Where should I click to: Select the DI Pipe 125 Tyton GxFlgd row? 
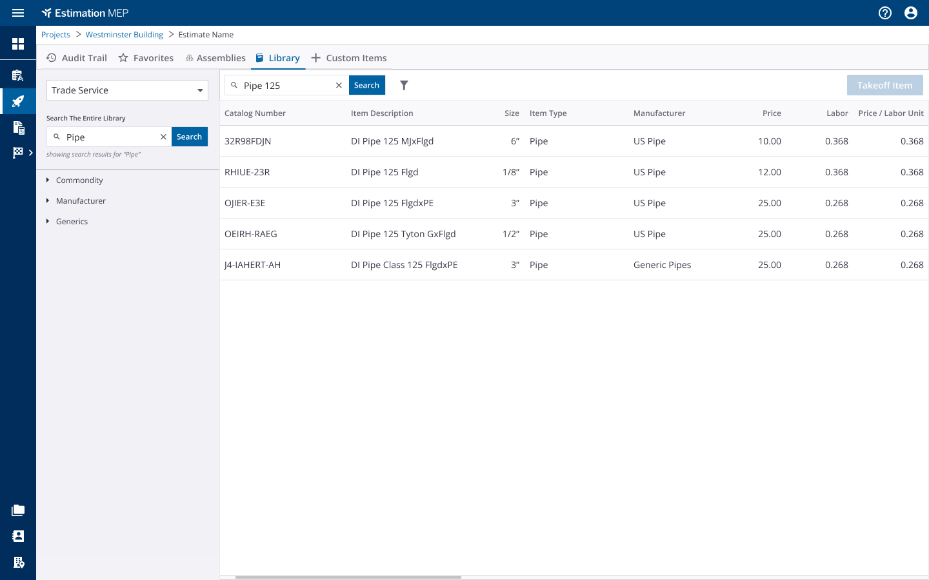[403, 234]
